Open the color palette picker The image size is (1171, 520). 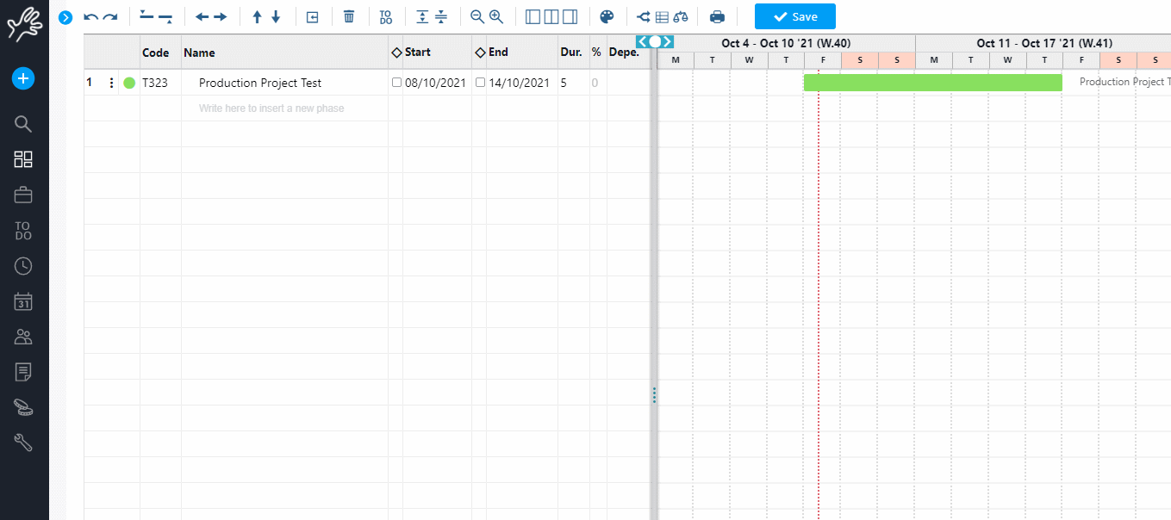[x=607, y=15]
